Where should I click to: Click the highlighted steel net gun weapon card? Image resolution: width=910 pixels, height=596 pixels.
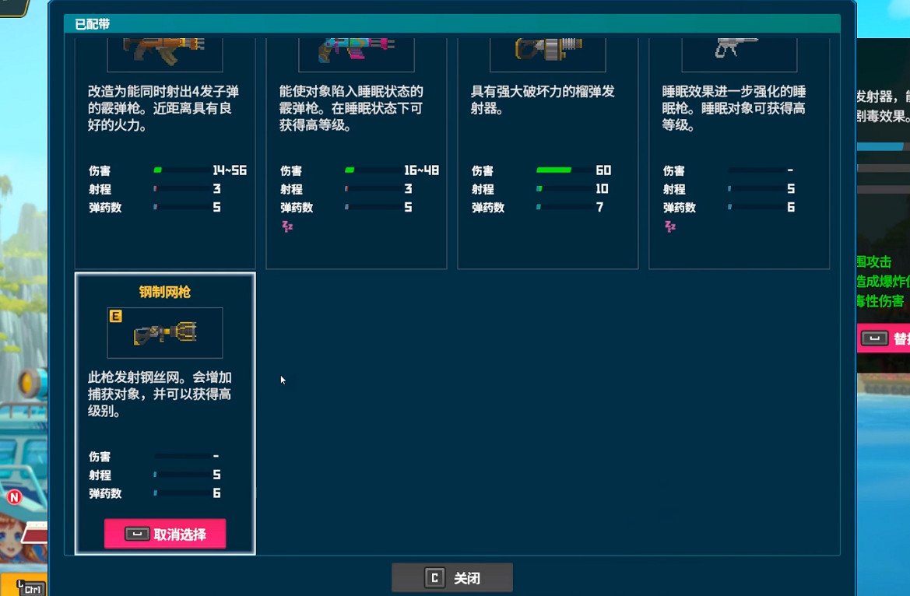(x=164, y=414)
